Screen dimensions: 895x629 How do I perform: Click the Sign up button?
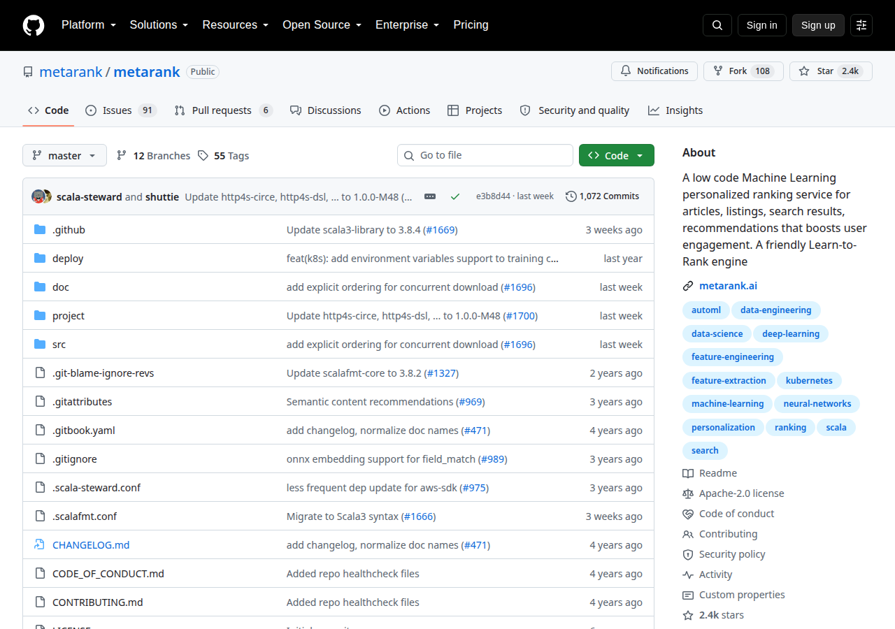click(818, 25)
